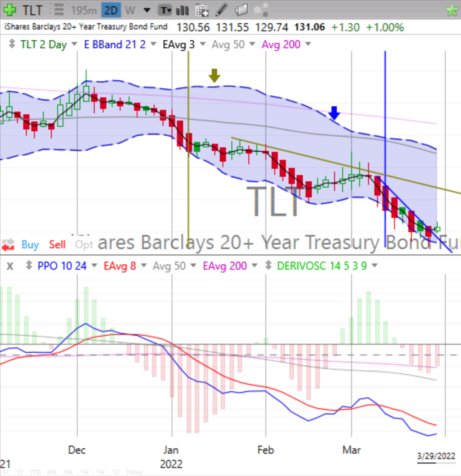Click the Today range at the bottom
Image resolution: width=461 pixels, height=476 pixels.
pyautogui.click(x=134, y=472)
